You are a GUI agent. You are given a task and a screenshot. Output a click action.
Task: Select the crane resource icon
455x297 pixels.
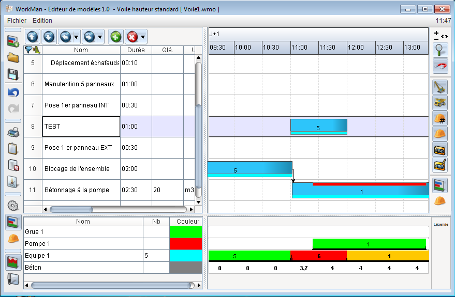(x=440, y=87)
